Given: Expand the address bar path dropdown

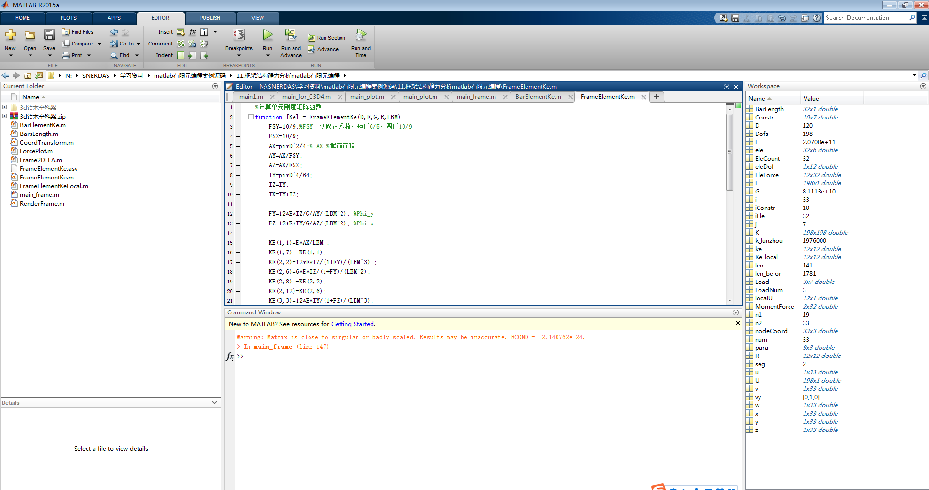Looking at the screenshot, I should coord(914,75).
